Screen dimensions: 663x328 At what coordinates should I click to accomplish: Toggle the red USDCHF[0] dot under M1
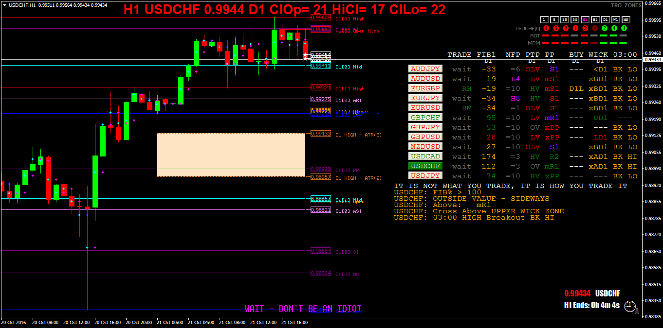[x=546, y=28]
